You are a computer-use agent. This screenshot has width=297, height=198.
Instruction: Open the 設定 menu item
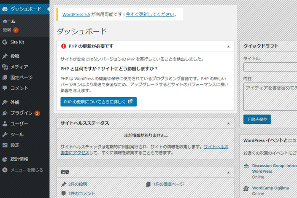(15, 145)
